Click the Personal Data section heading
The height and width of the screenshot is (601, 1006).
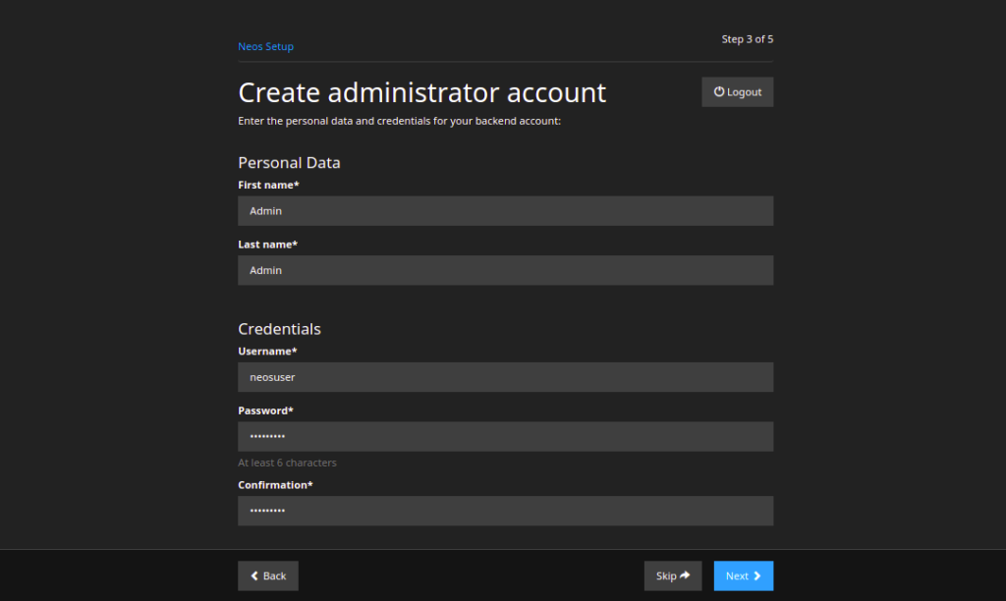(x=289, y=162)
